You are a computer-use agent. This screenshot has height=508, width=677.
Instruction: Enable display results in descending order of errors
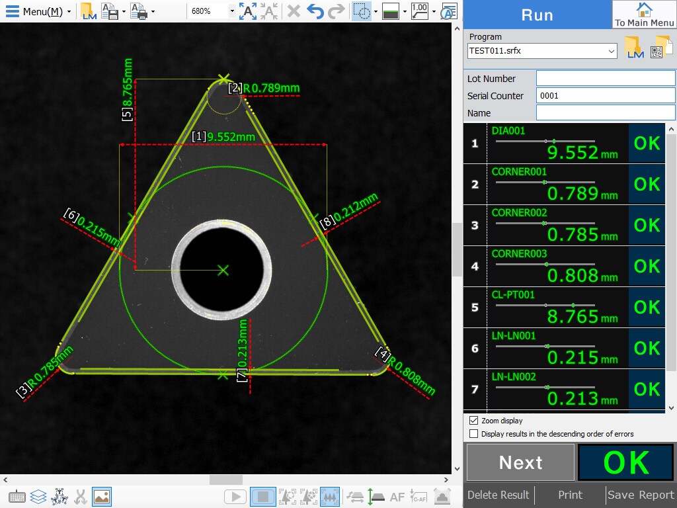(x=473, y=434)
